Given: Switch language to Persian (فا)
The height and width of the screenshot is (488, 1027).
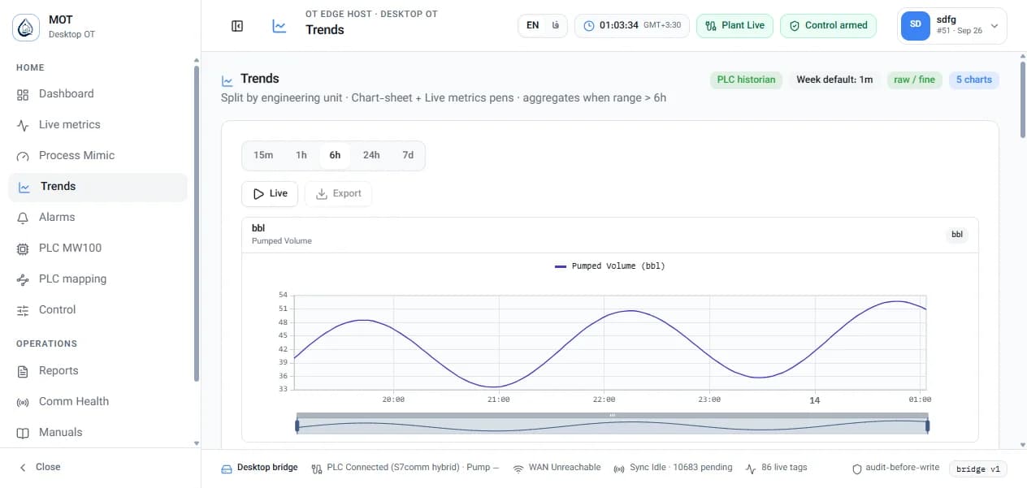Looking at the screenshot, I should [x=556, y=25].
